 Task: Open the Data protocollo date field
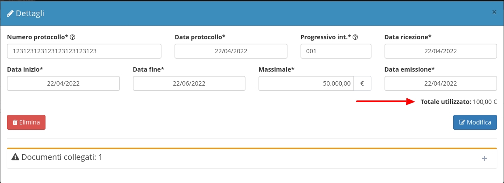point(231,51)
